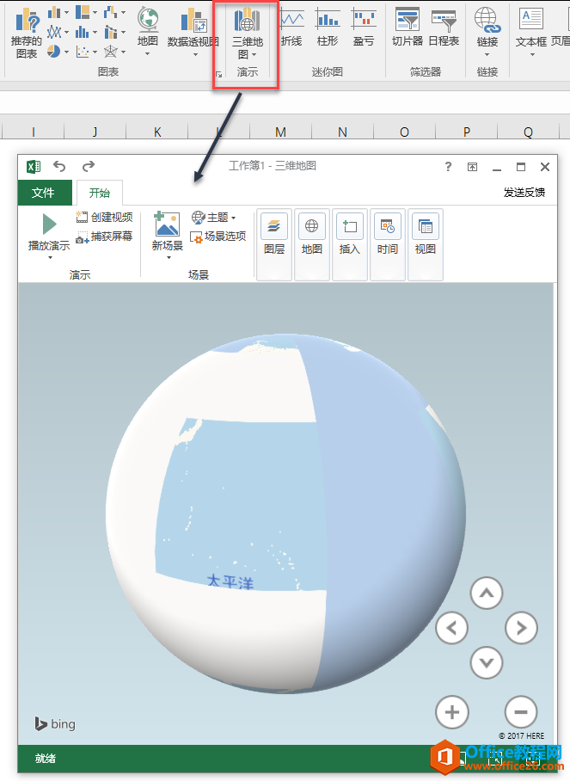Tilt the globe down
This screenshot has height=781, width=570.
tap(487, 662)
